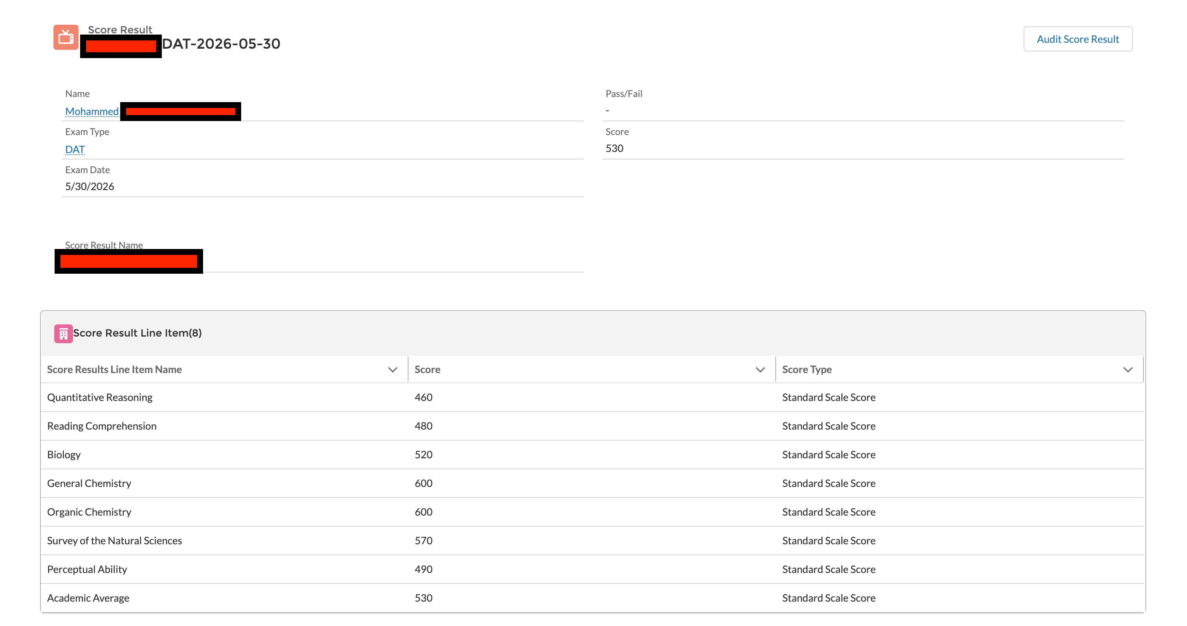Click the 490 score value
1187x626 pixels.
pyautogui.click(x=423, y=569)
